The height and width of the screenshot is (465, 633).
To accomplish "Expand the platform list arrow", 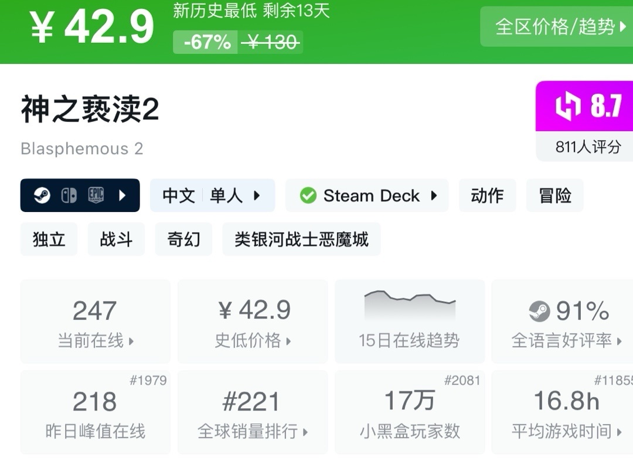I will click(x=122, y=195).
